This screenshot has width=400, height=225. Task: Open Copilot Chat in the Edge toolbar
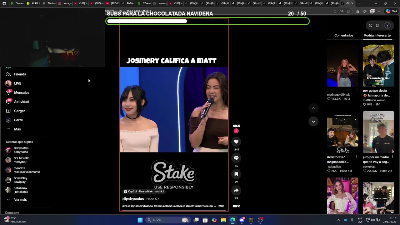(391, 11)
